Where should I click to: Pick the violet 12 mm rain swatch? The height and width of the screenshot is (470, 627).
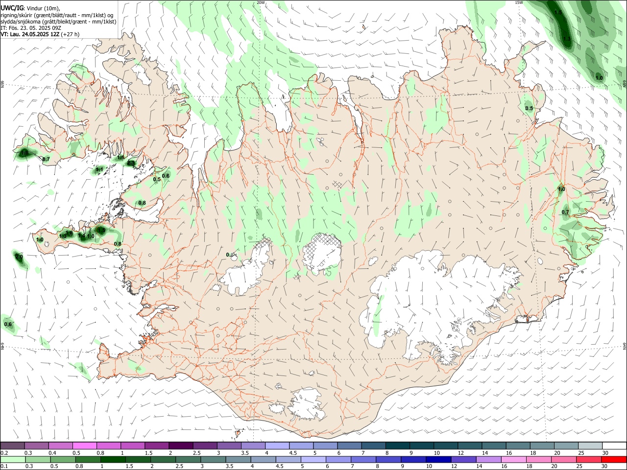463,459
